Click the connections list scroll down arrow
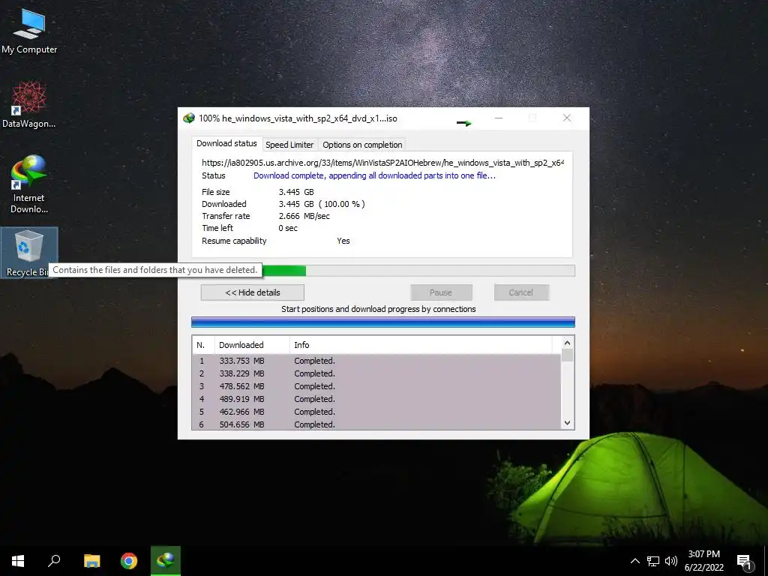 567,423
